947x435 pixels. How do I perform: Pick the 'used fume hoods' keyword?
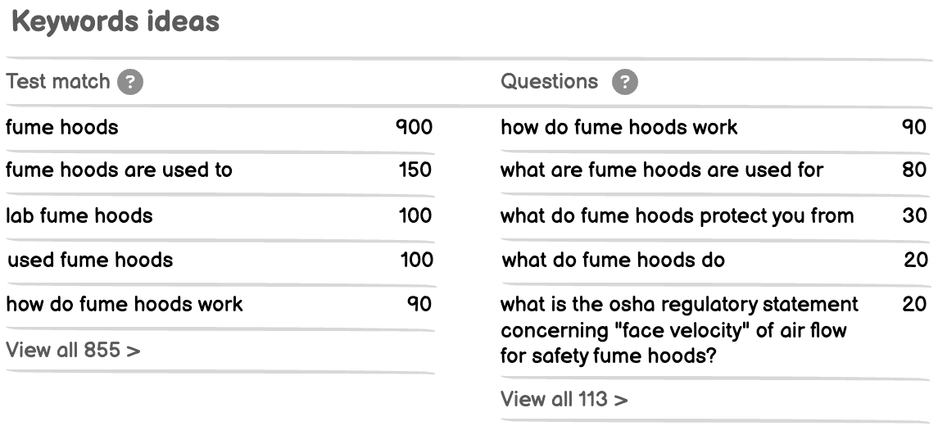(x=90, y=261)
